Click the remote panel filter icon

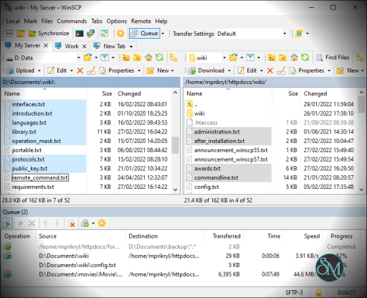[x=250, y=57]
